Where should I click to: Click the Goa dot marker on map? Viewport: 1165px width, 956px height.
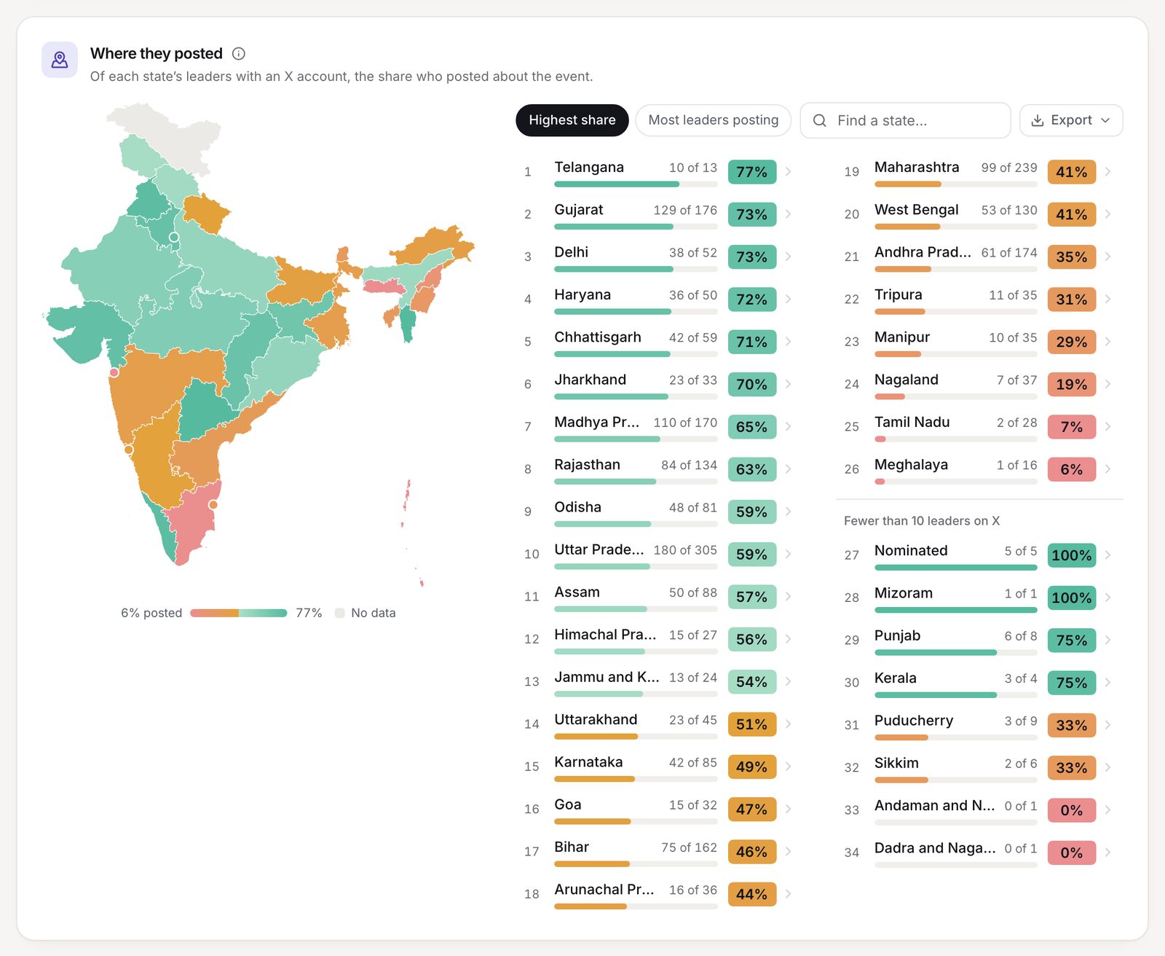[129, 450]
